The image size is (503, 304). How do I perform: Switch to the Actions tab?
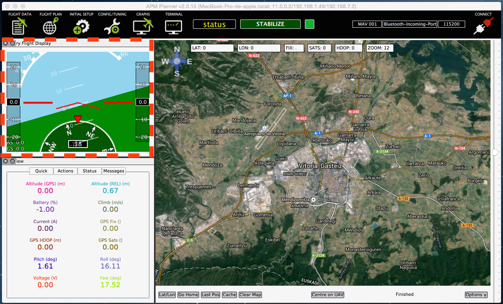tap(65, 171)
